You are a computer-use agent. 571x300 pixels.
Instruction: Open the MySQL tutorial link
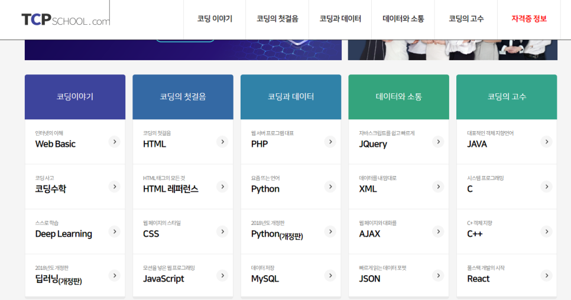point(265,279)
